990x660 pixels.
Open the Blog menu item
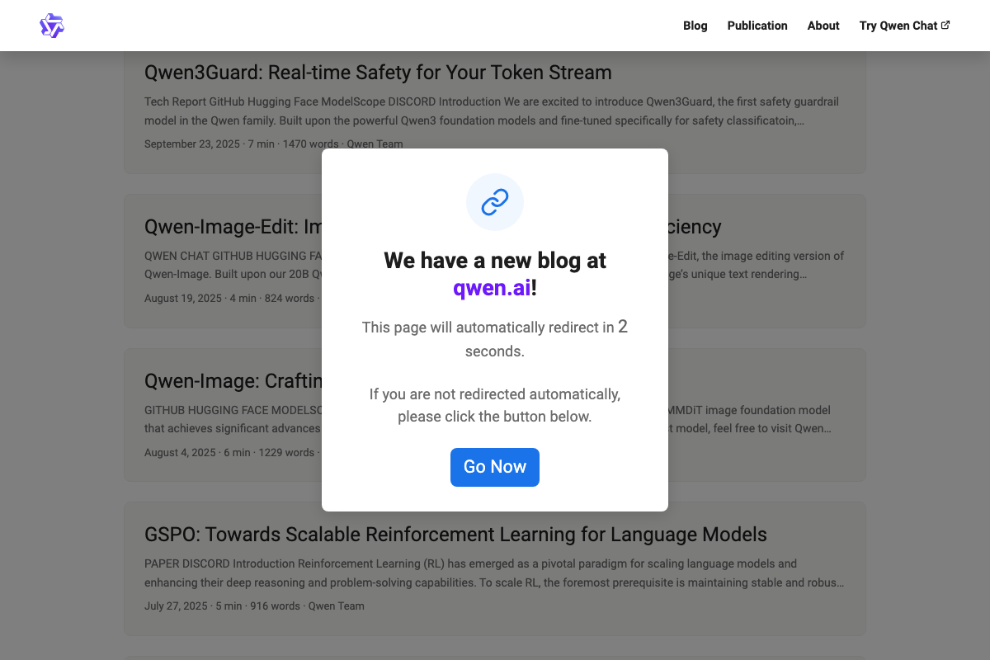pyautogui.click(x=695, y=26)
